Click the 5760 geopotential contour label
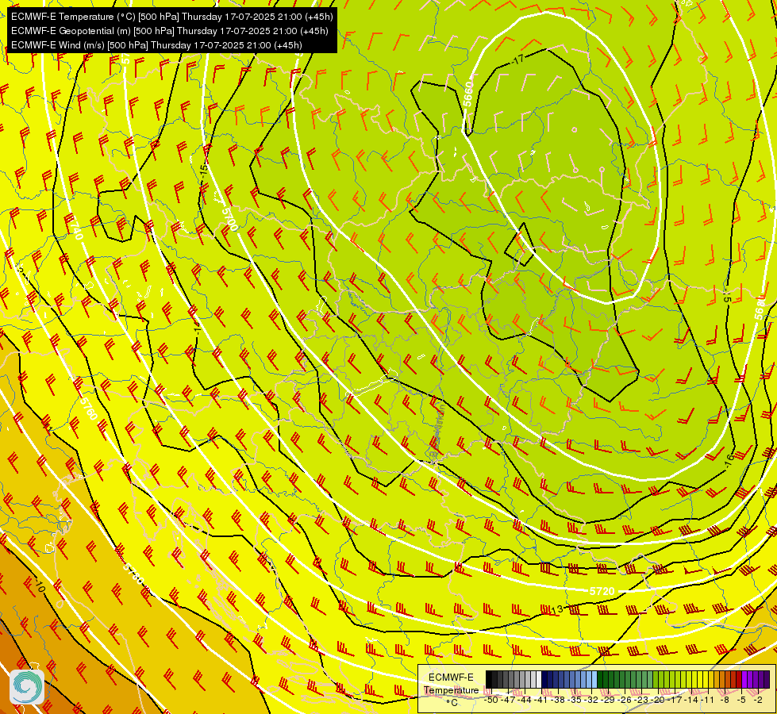 click(89, 408)
